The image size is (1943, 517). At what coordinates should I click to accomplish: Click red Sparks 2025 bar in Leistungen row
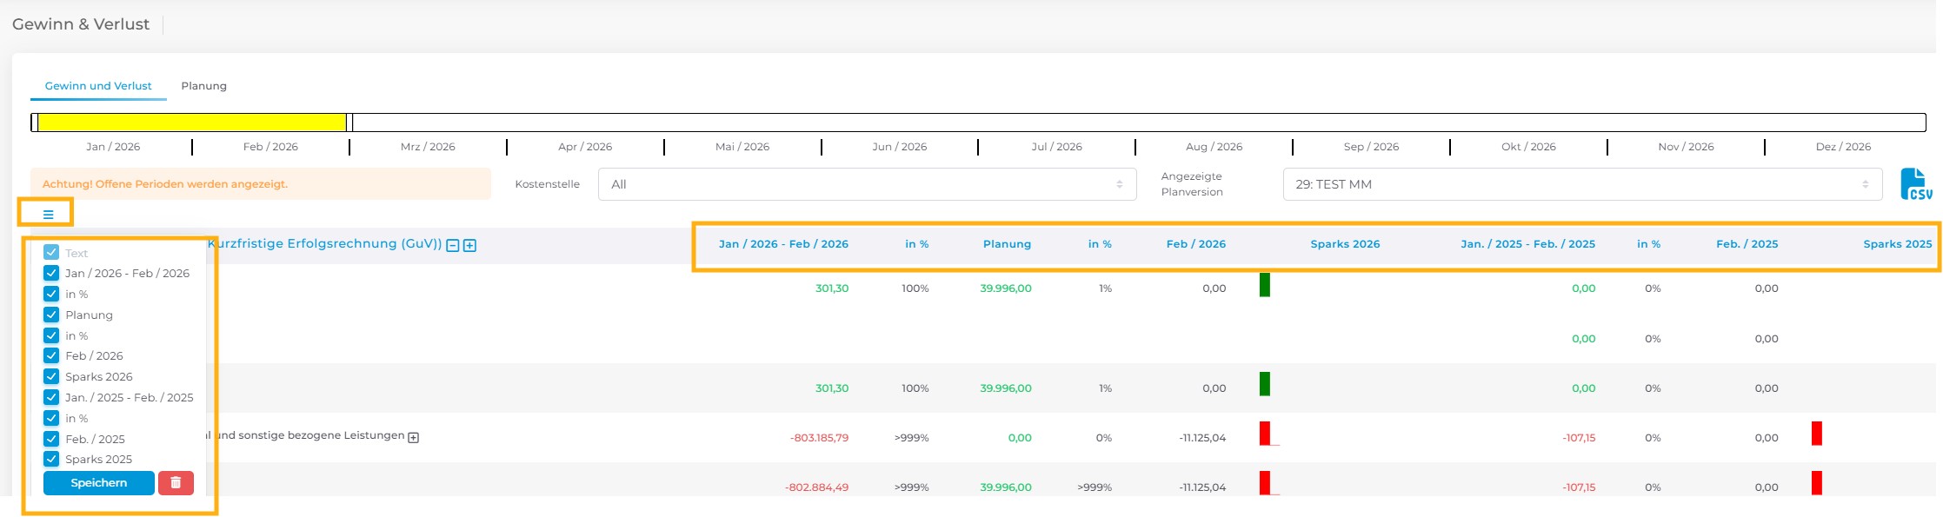1816,434
